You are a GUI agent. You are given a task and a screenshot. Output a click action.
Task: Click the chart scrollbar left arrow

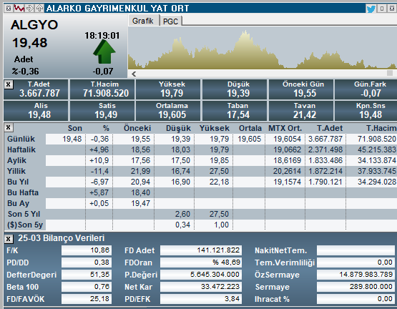[x=134, y=74]
